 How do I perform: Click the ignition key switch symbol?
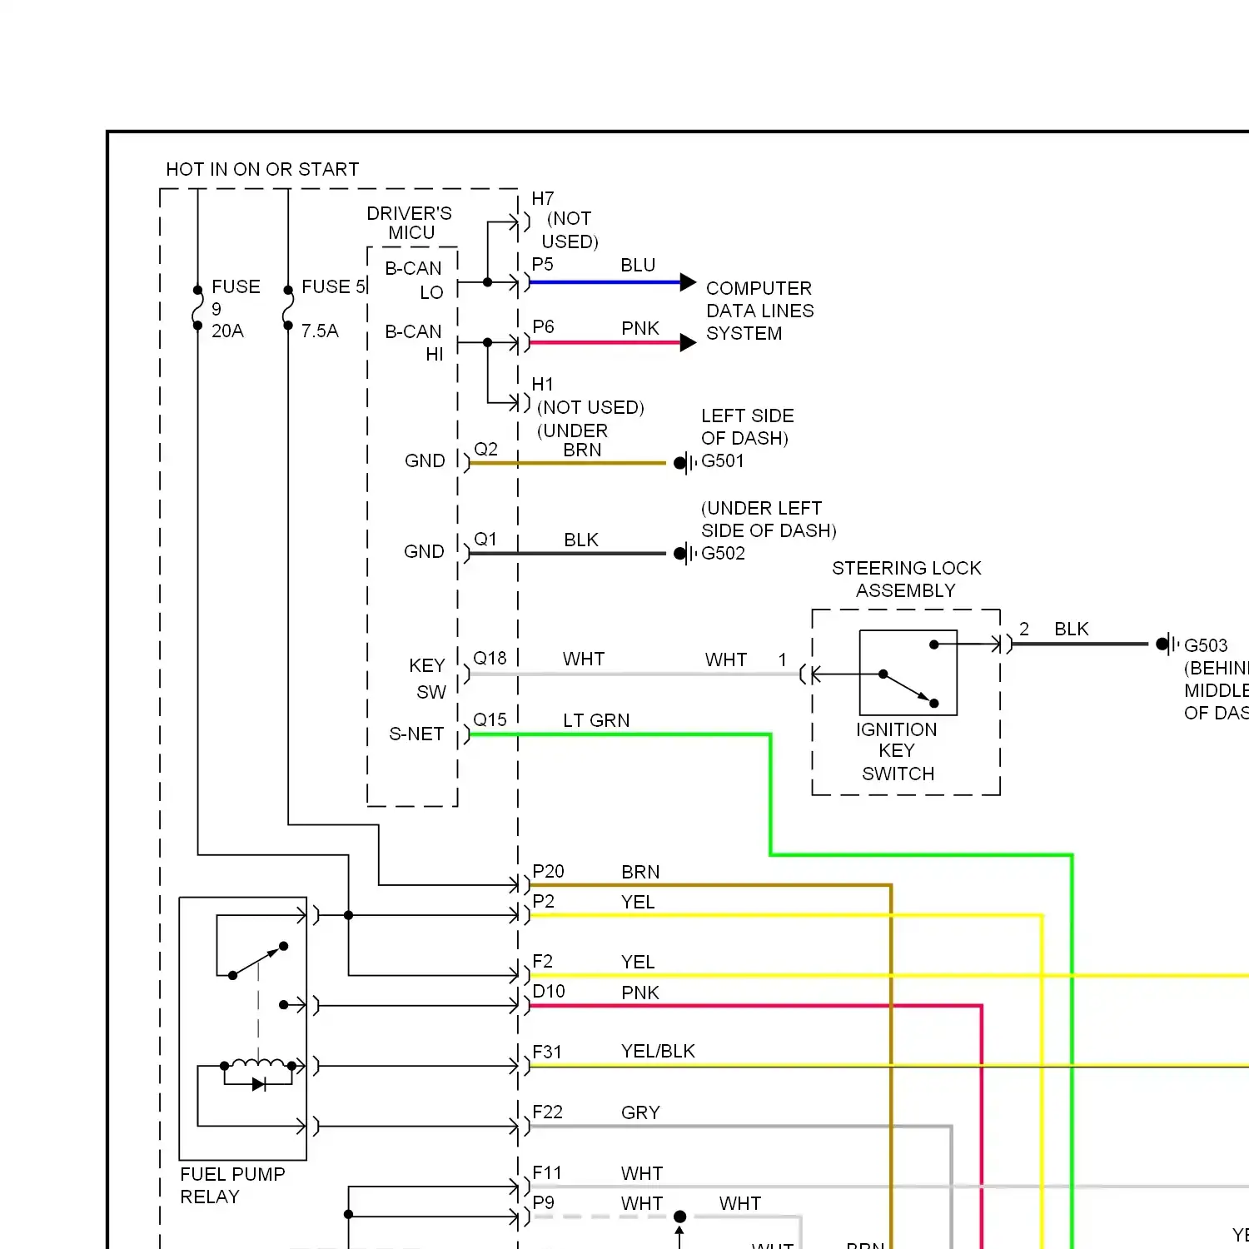[x=908, y=673]
